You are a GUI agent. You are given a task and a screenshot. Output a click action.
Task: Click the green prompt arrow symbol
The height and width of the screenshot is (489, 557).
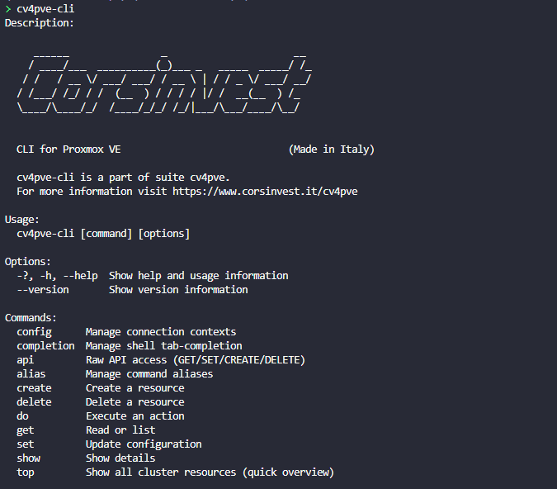click(8, 9)
